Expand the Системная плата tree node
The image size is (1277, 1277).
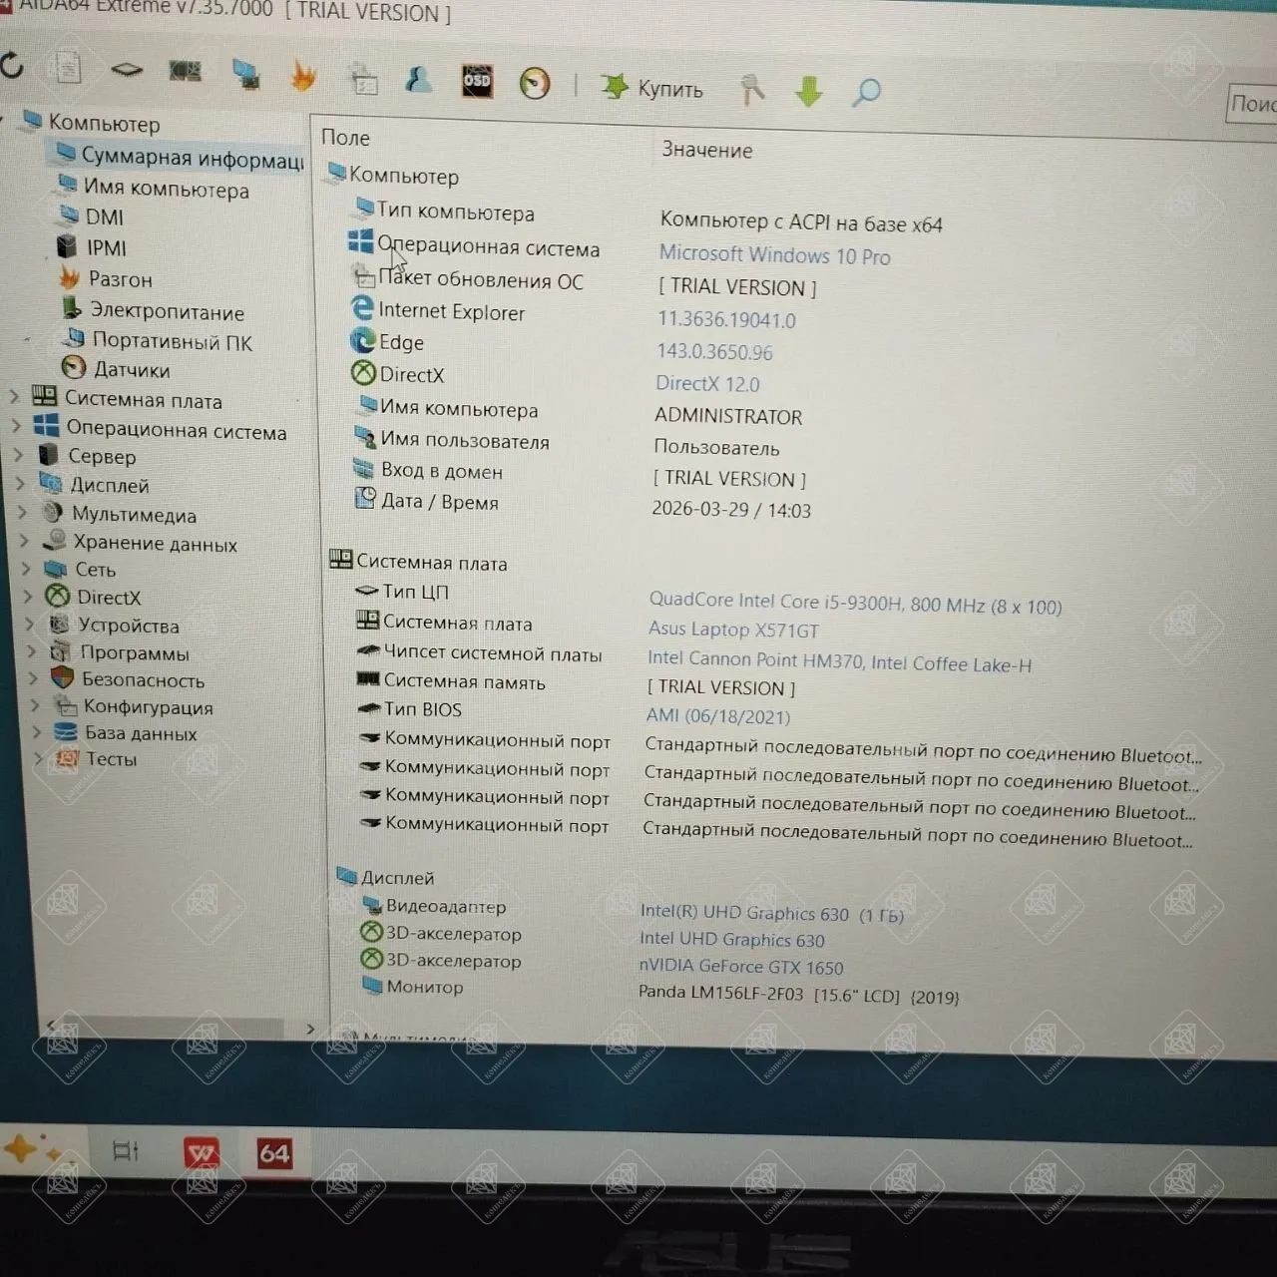(x=14, y=397)
